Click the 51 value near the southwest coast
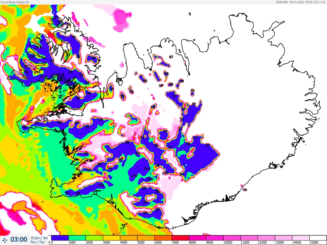This screenshot has width=327, height=245. [x=67, y=193]
